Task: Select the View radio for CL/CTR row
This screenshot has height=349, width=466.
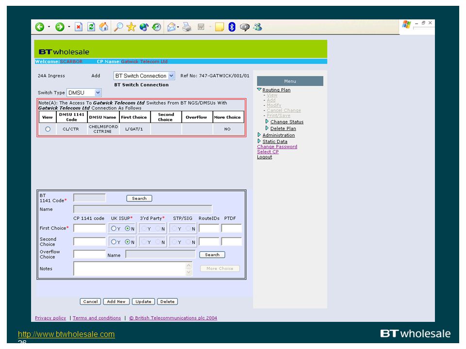Action: tap(48, 129)
